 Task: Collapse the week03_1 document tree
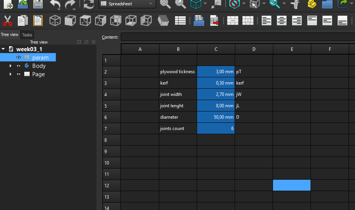(x=3, y=49)
